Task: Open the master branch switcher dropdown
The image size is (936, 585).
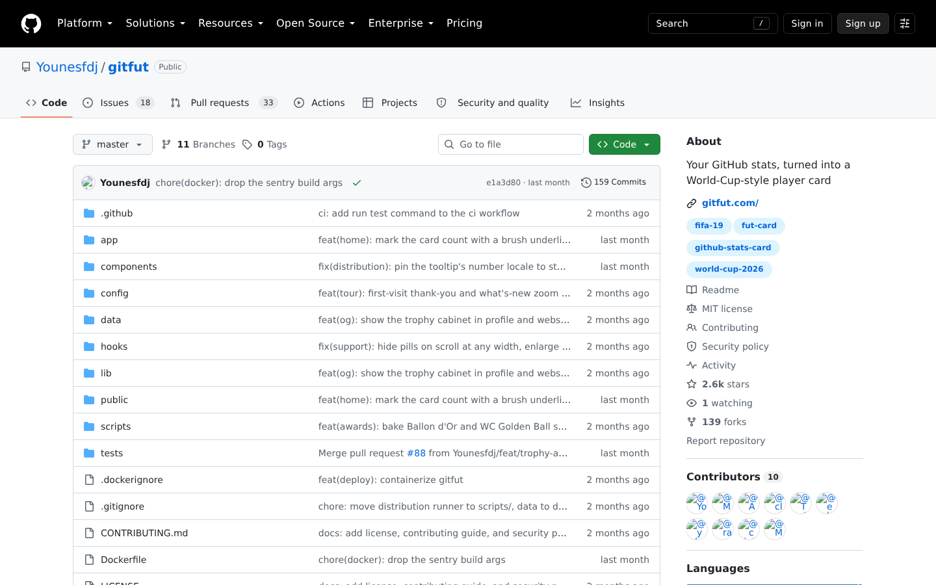Action: pos(112,144)
